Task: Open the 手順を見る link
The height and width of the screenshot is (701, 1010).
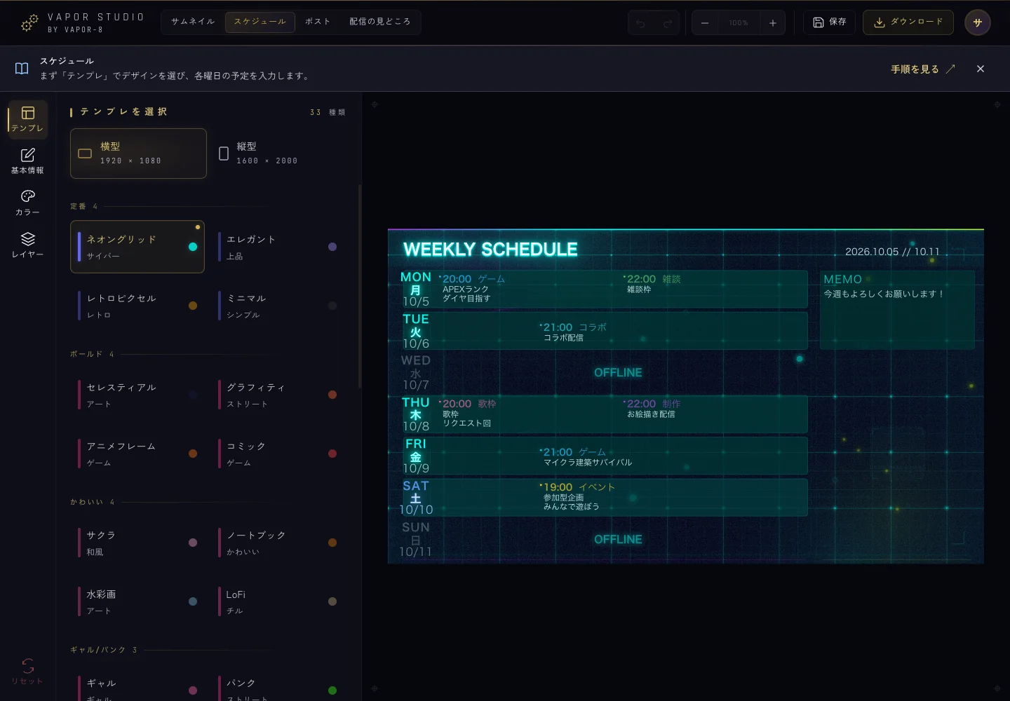Action: (923, 69)
